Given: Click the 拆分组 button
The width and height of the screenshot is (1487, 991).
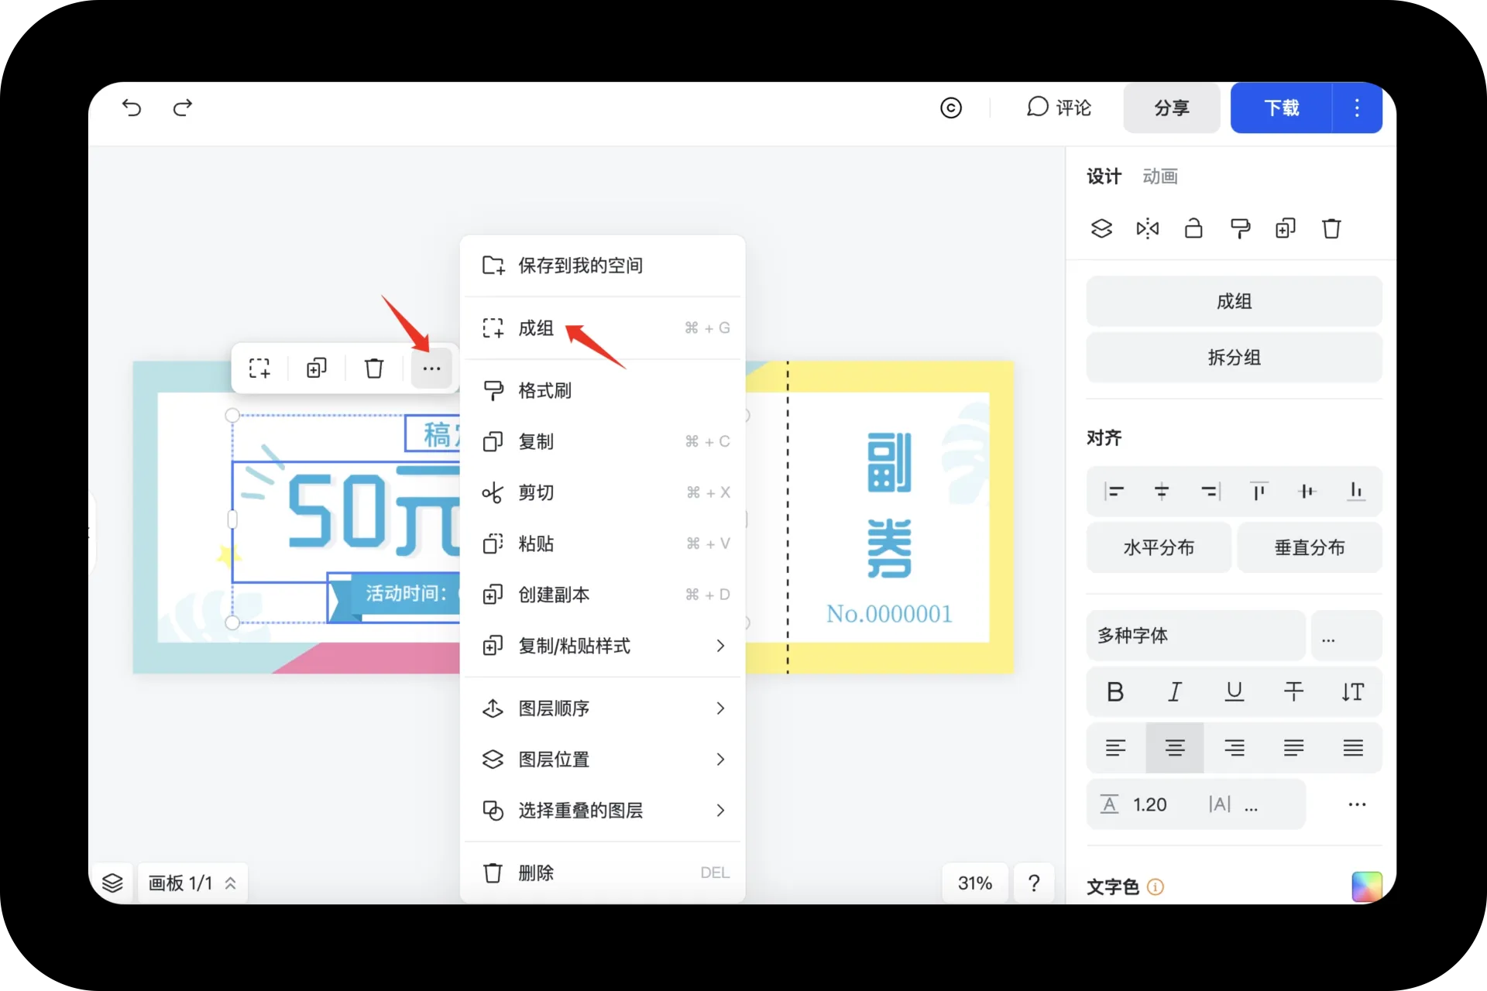Looking at the screenshot, I should tap(1234, 358).
